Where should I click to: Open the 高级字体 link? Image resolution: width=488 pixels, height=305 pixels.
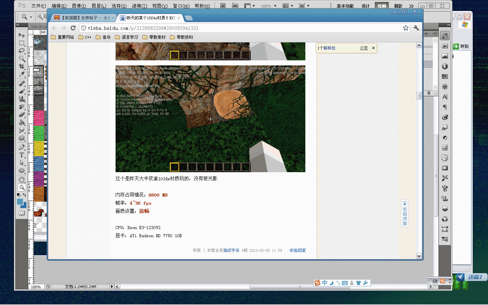pyautogui.click(x=231, y=250)
